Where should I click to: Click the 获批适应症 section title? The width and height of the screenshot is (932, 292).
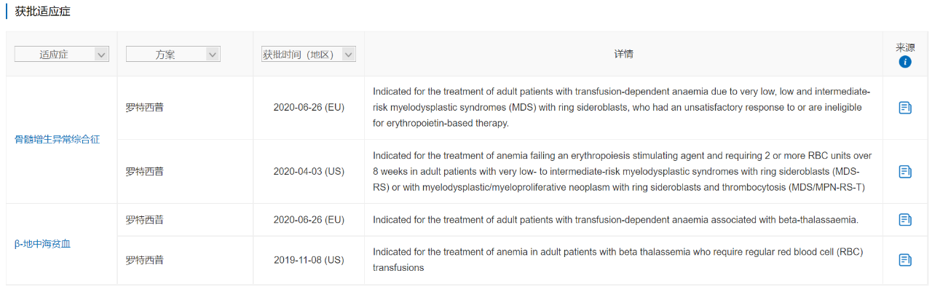[43, 12]
